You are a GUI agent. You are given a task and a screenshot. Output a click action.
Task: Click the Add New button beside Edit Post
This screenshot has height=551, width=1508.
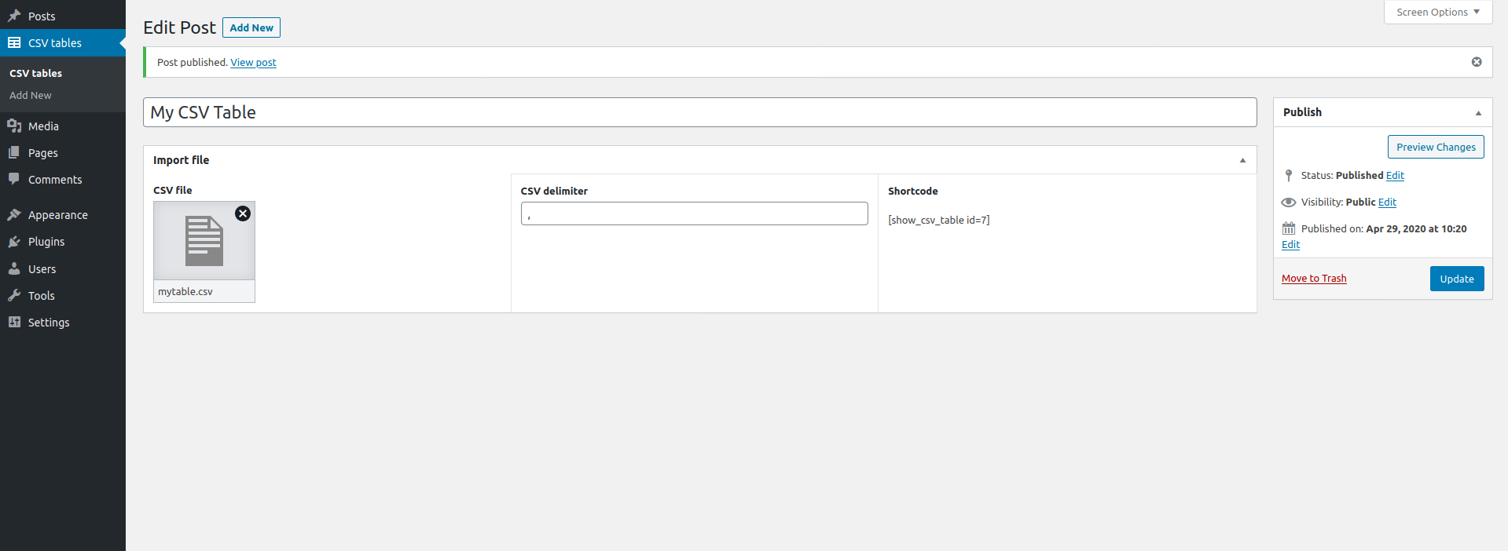[x=251, y=27]
